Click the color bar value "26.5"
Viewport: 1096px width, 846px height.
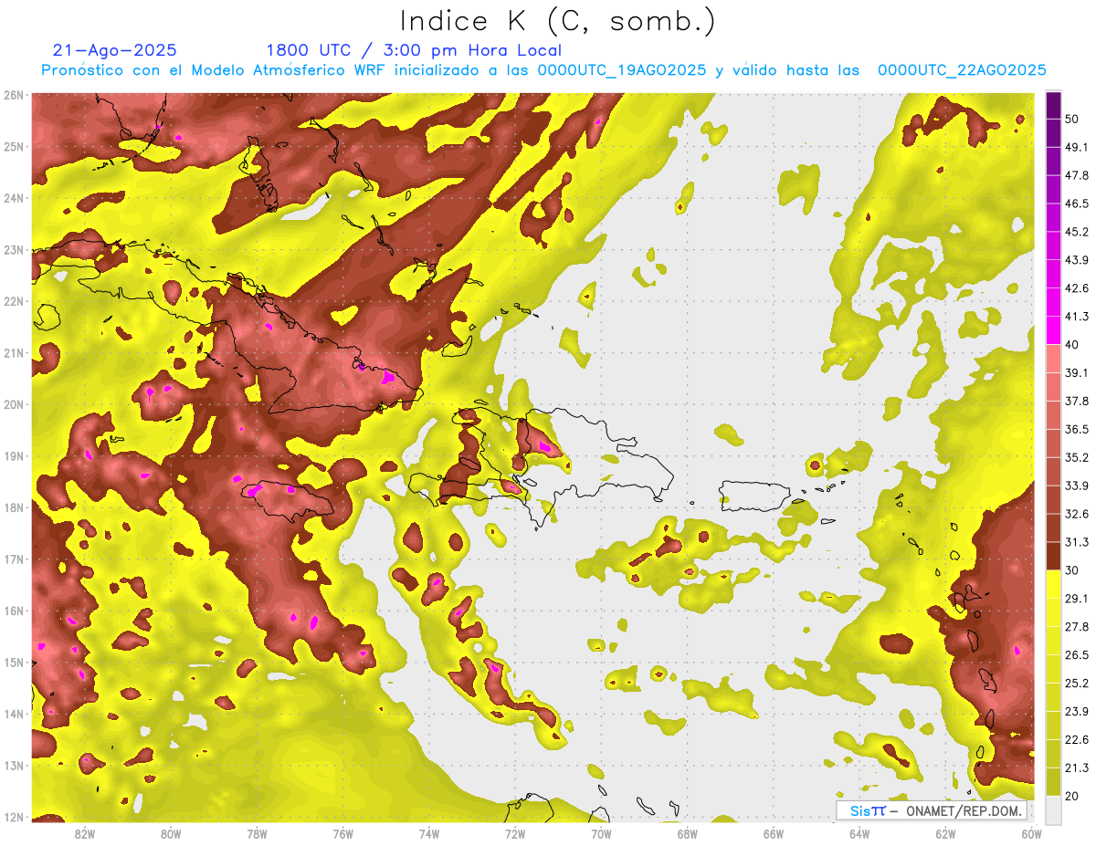pos(1077,655)
